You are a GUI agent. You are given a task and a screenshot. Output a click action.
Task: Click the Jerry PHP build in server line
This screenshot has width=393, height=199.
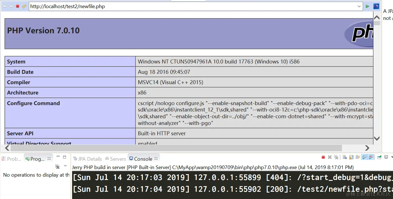pyautogui.click(x=213, y=167)
